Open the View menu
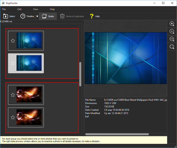 (36, 9)
